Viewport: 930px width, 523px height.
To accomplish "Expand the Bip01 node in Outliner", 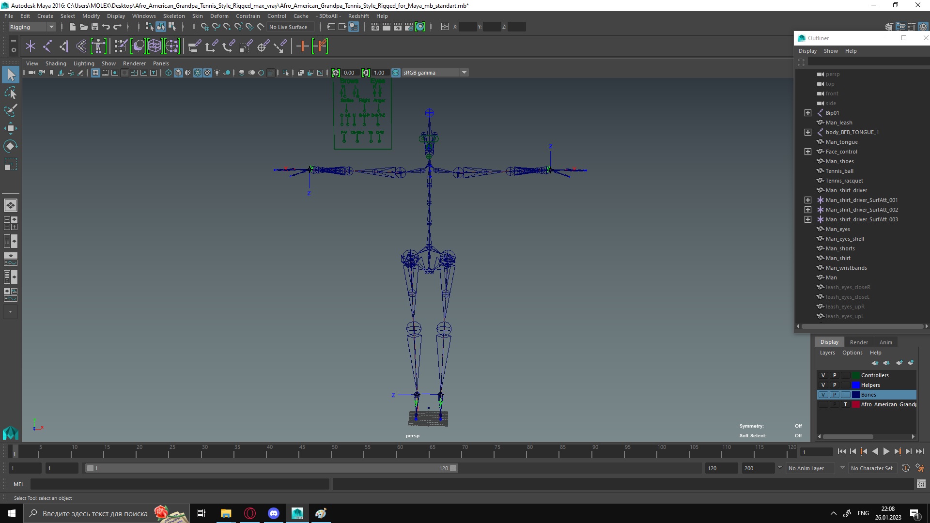I will click(808, 113).
